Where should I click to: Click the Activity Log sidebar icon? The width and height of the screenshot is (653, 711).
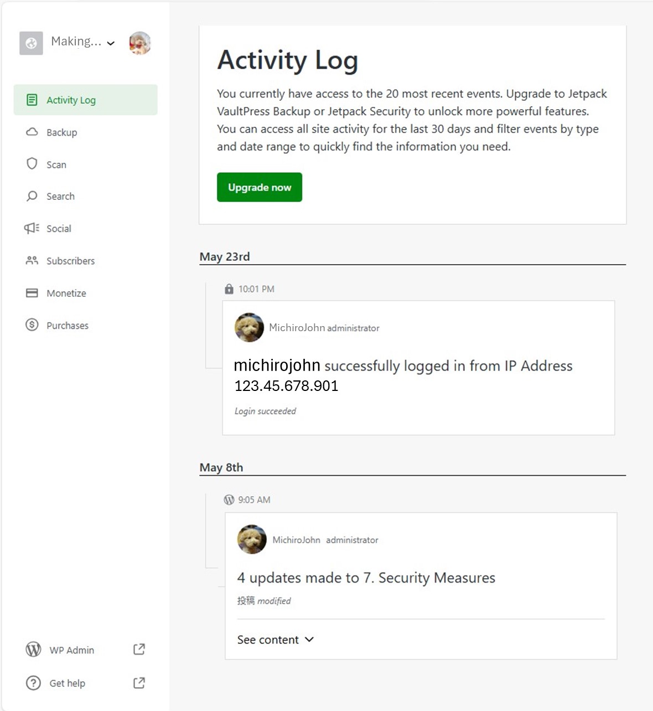click(x=32, y=100)
